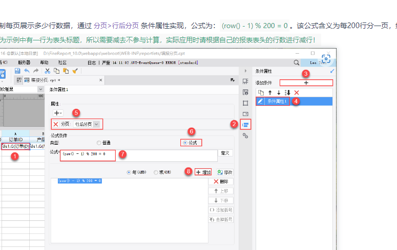Select the highlighted formula row in condition list
Image resolution: width=397 pixels, height=250 pixels.
click(80, 181)
